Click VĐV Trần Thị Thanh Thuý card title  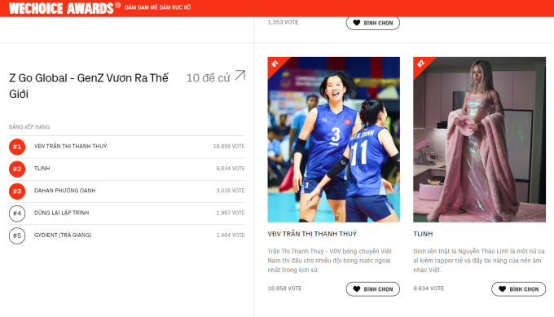click(312, 234)
